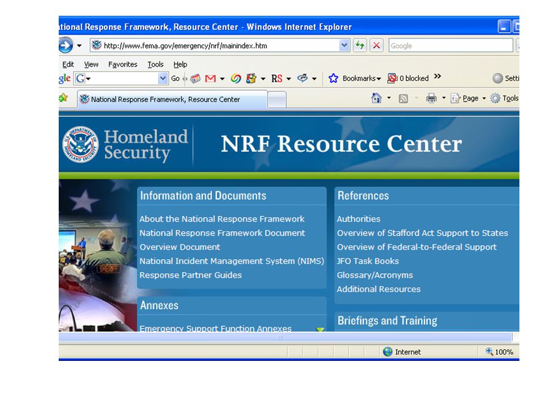Click the RSS feeds icon

point(403,99)
